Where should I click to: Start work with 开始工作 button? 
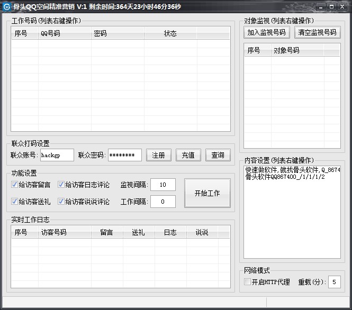coord(207,193)
